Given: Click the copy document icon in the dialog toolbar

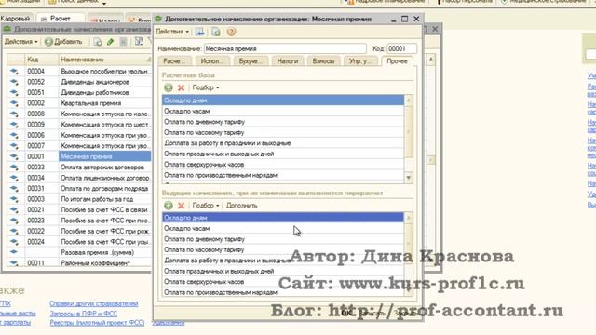Looking at the screenshot, I should (215, 32).
